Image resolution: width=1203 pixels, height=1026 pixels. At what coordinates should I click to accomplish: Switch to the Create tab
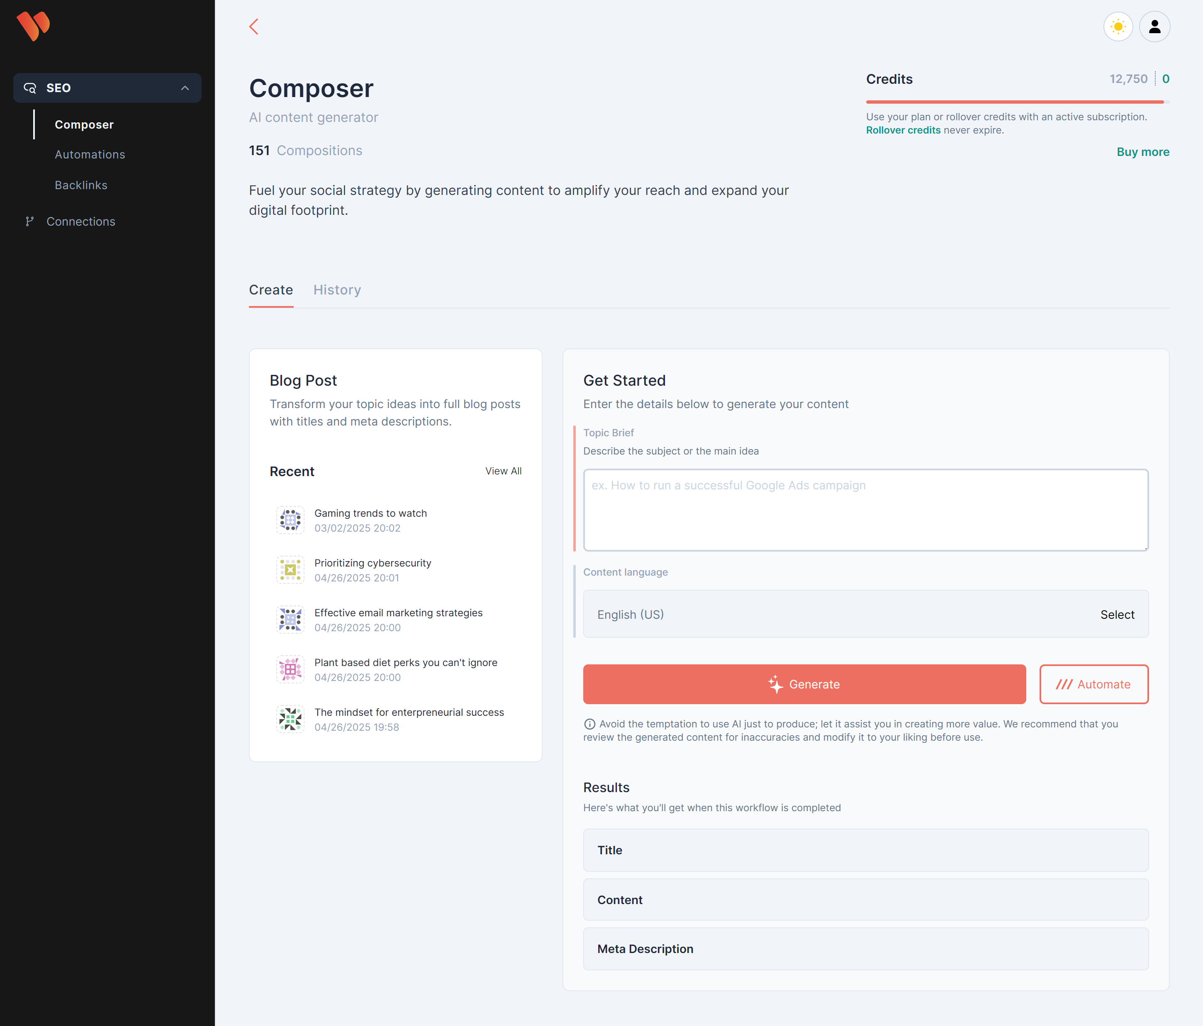coord(271,289)
